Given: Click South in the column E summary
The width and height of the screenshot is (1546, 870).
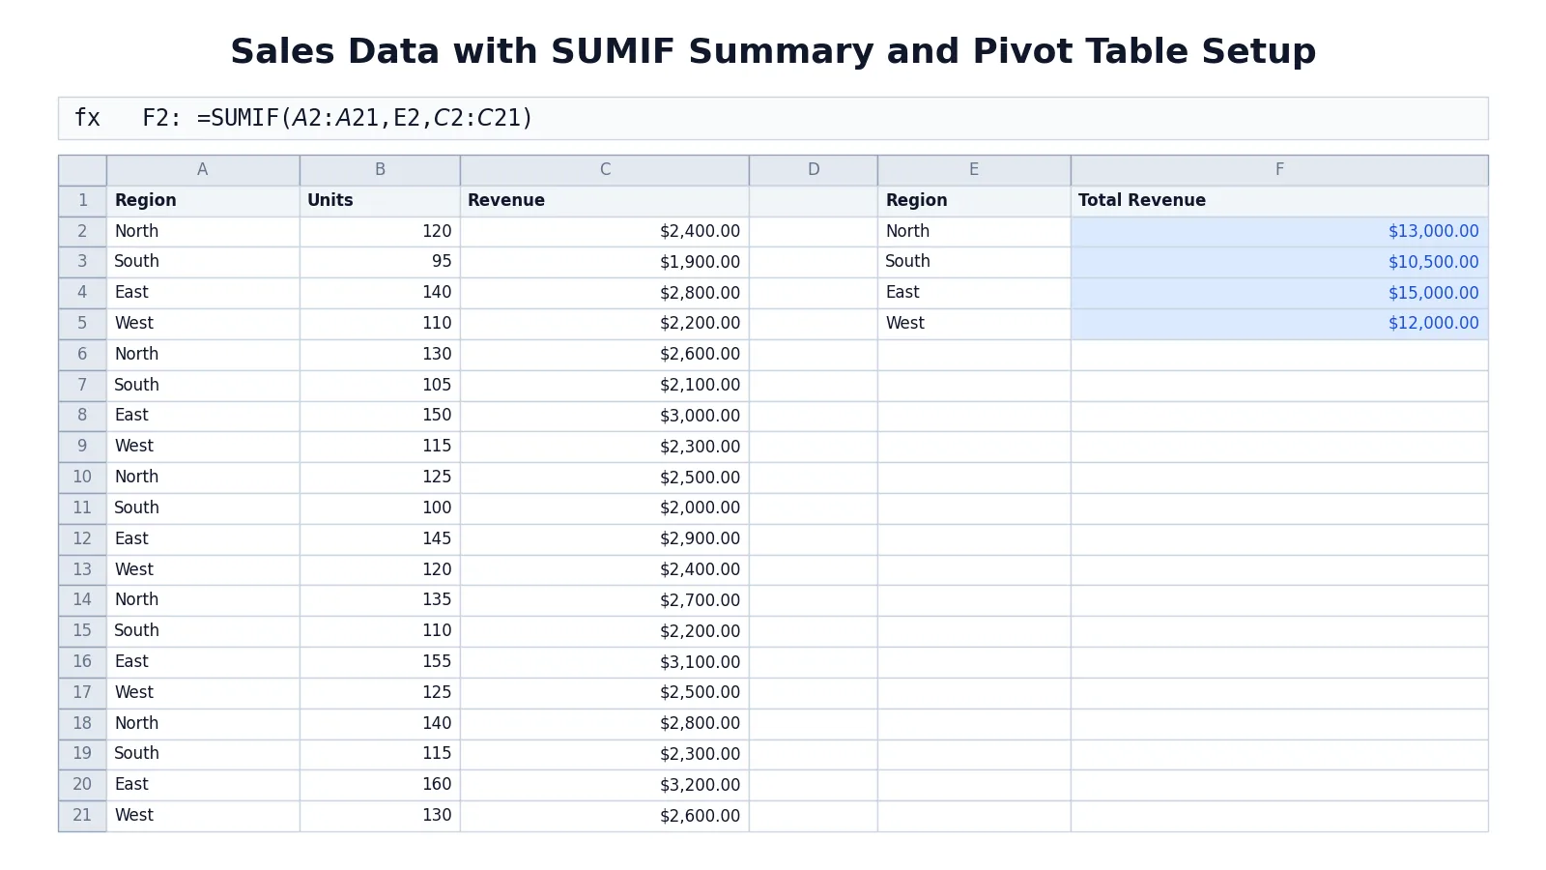Looking at the screenshot, I should tap(974, 262).
